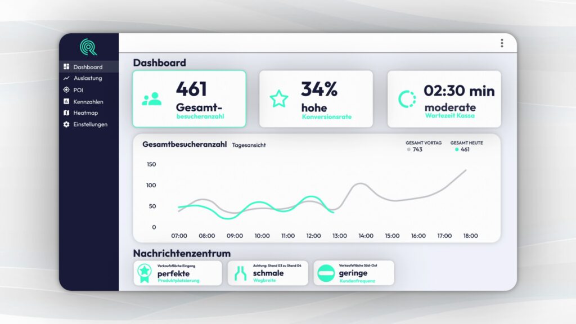Click the narrow path width icon
The width and height of the screenshot is (576, 324).
[240, 273]
